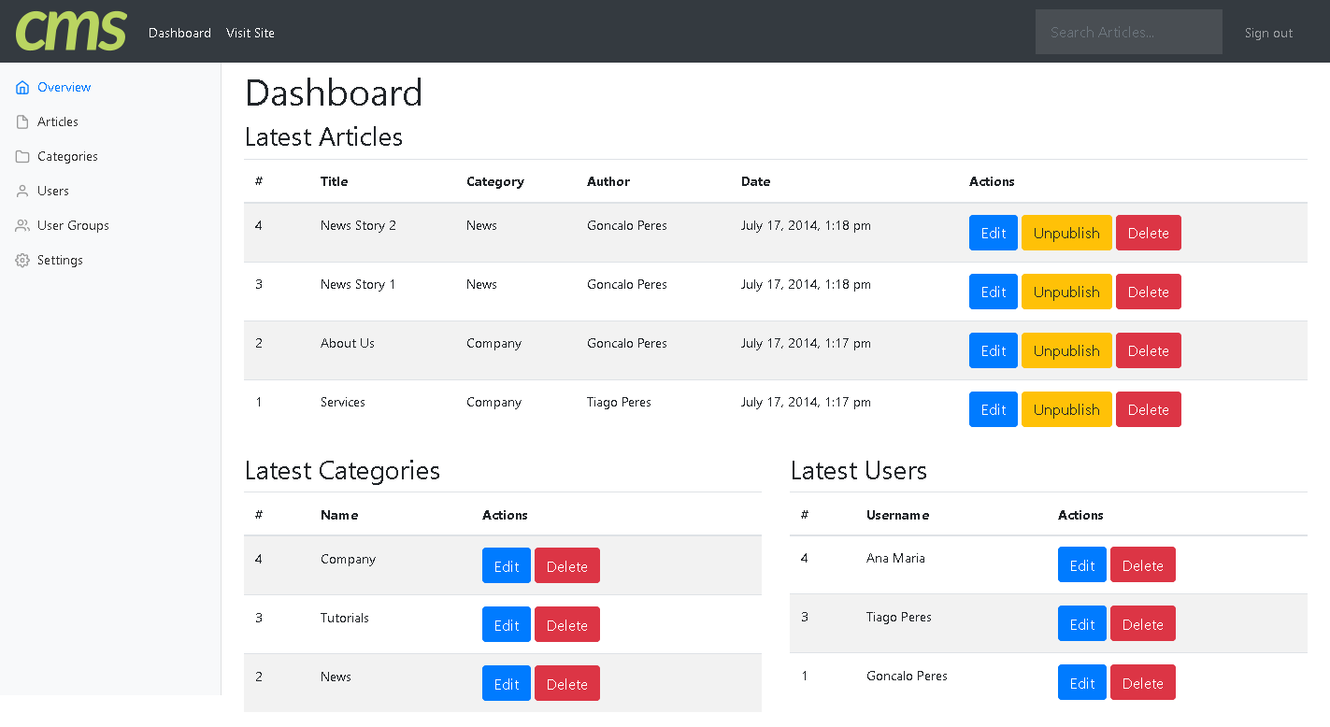Unpublish the Services article
Image resolution: width=1330 pixels, height=727 pixels.
(1065, 409)
